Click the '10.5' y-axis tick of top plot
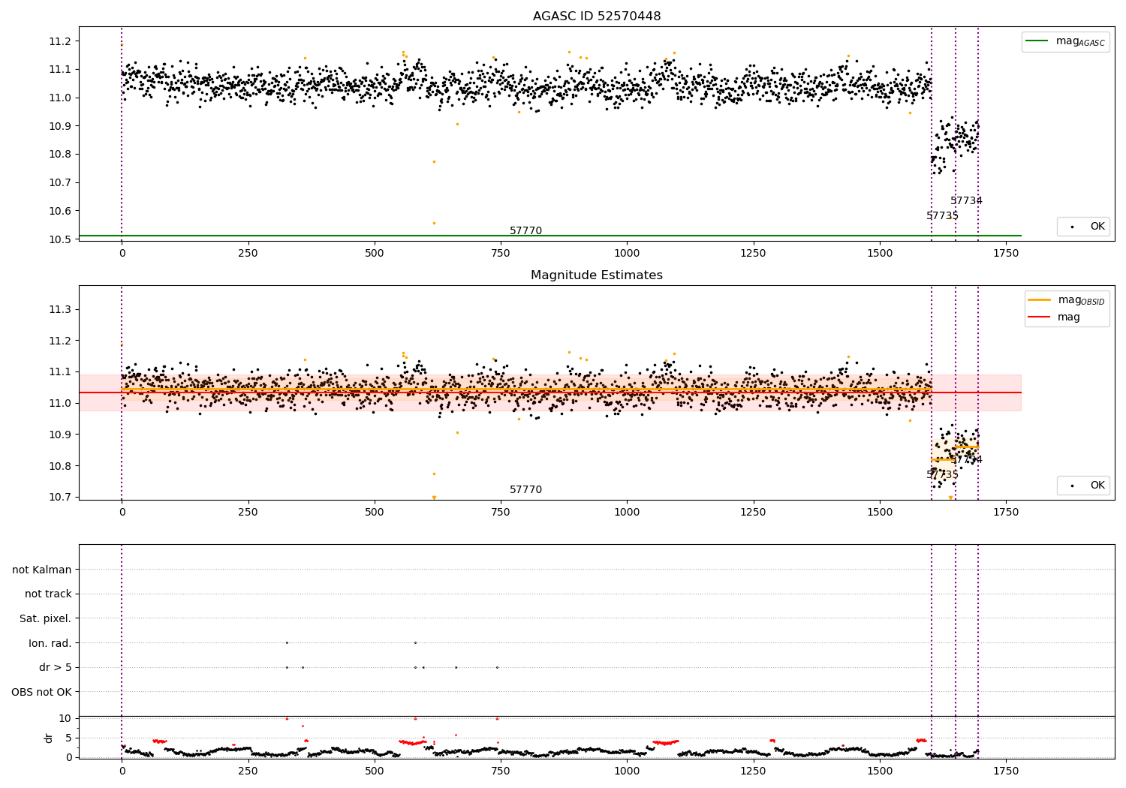The height and width of the screenshot is (788, 1126). click(60, 239)
